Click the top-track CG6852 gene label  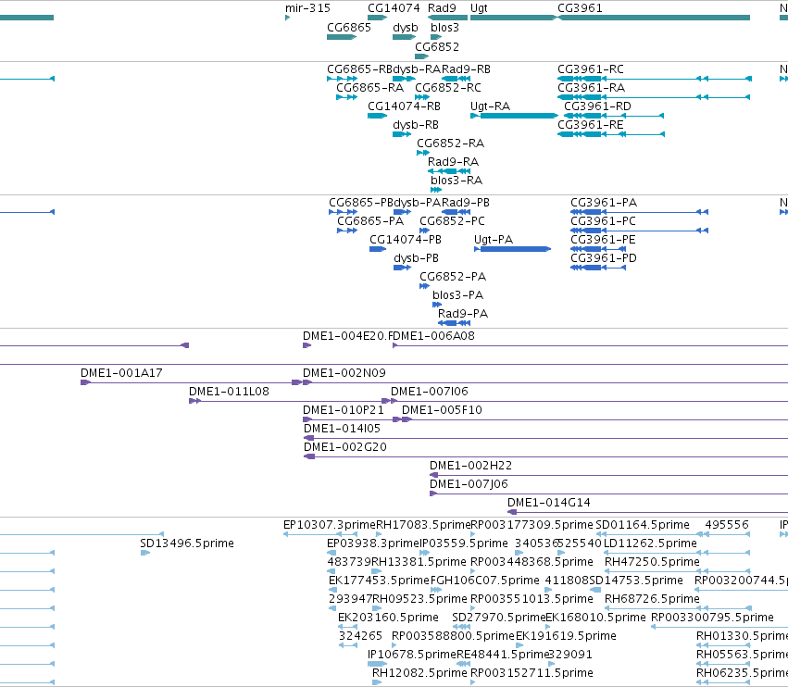[x=437, y=46]
